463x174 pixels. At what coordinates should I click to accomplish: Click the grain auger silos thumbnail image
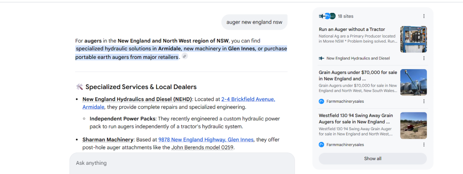point(413,82)
